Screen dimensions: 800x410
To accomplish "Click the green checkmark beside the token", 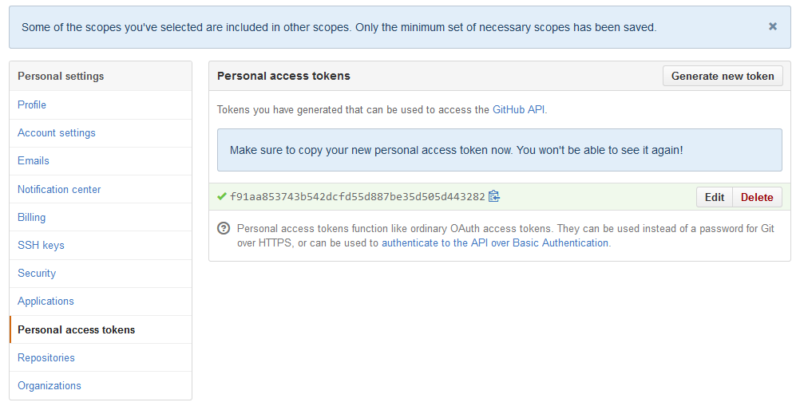I will 222,197.
